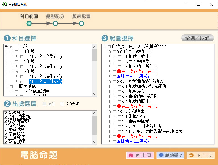This screenshot has width=218, height=165.
Task: Click the speech bubble icon for 輔助說明
Action: click(161, 156)
